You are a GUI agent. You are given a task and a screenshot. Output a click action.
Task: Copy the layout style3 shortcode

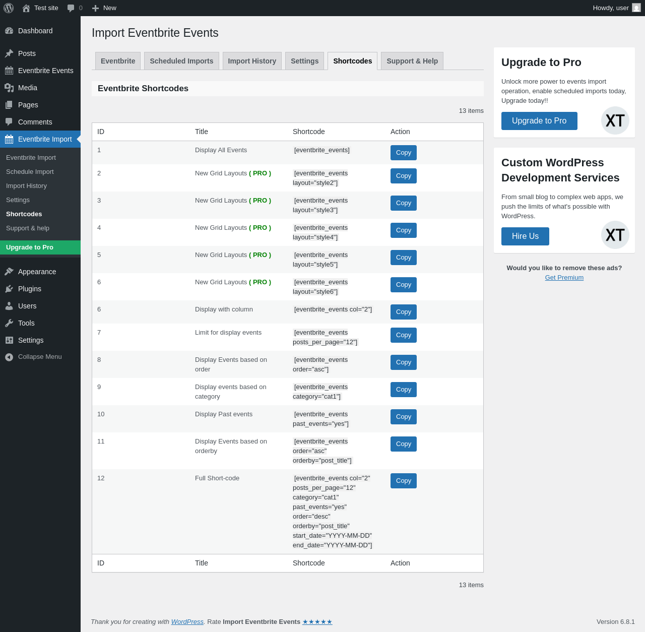[x=404, y=203]
